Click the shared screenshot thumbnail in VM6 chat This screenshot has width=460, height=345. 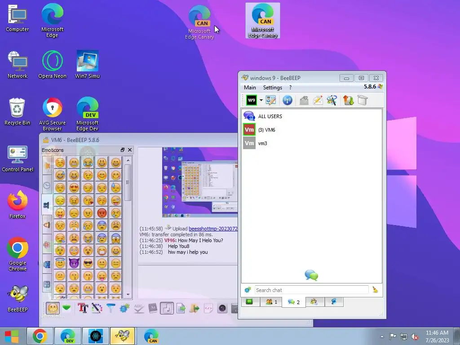point(200,182)
